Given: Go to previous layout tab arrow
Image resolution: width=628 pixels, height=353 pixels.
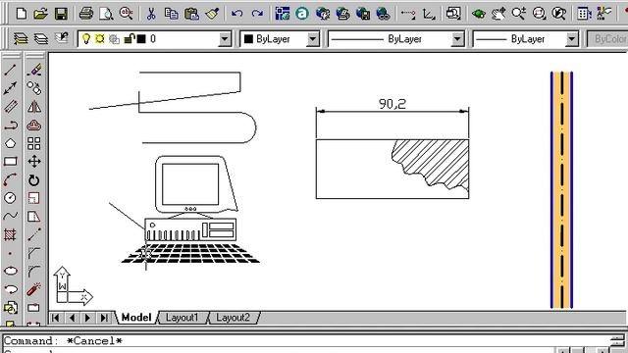Looking at the screenshot, I should point(72,318).
